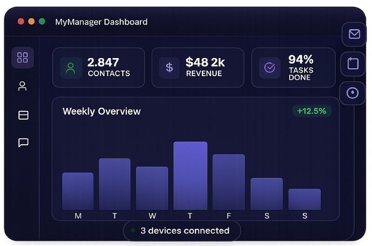The height and width of the screenshot is (246, 372).
Task: Open the $48 2k Revenue card
Action: pos(198,68)
